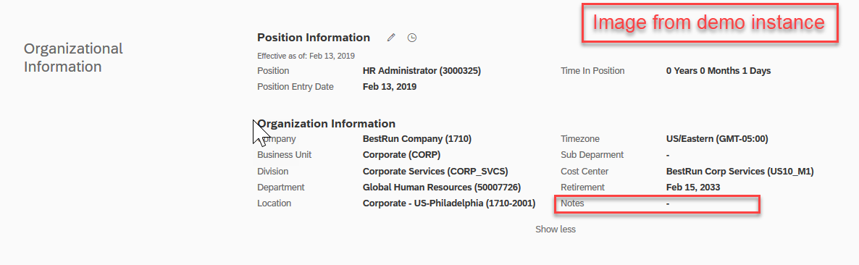Click the Notes field label
The width and height of the screenshot is (859, 265).
click(x=572, y=203)
